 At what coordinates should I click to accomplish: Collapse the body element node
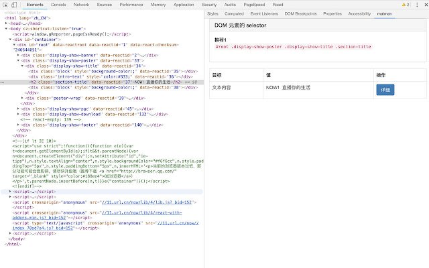point(6,28)
